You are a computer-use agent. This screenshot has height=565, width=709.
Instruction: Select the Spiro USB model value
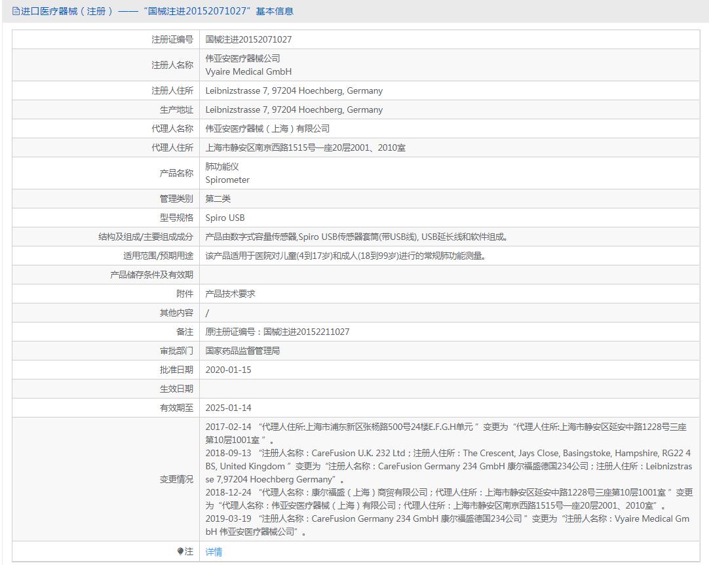click(x=225, y=218)
